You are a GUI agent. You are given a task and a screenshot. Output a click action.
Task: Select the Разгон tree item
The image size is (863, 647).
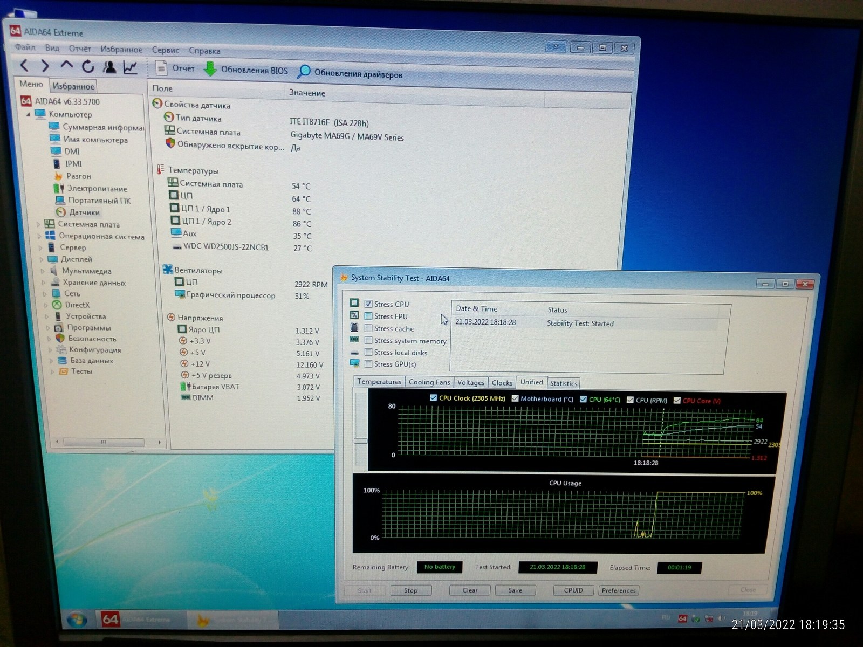72,176
